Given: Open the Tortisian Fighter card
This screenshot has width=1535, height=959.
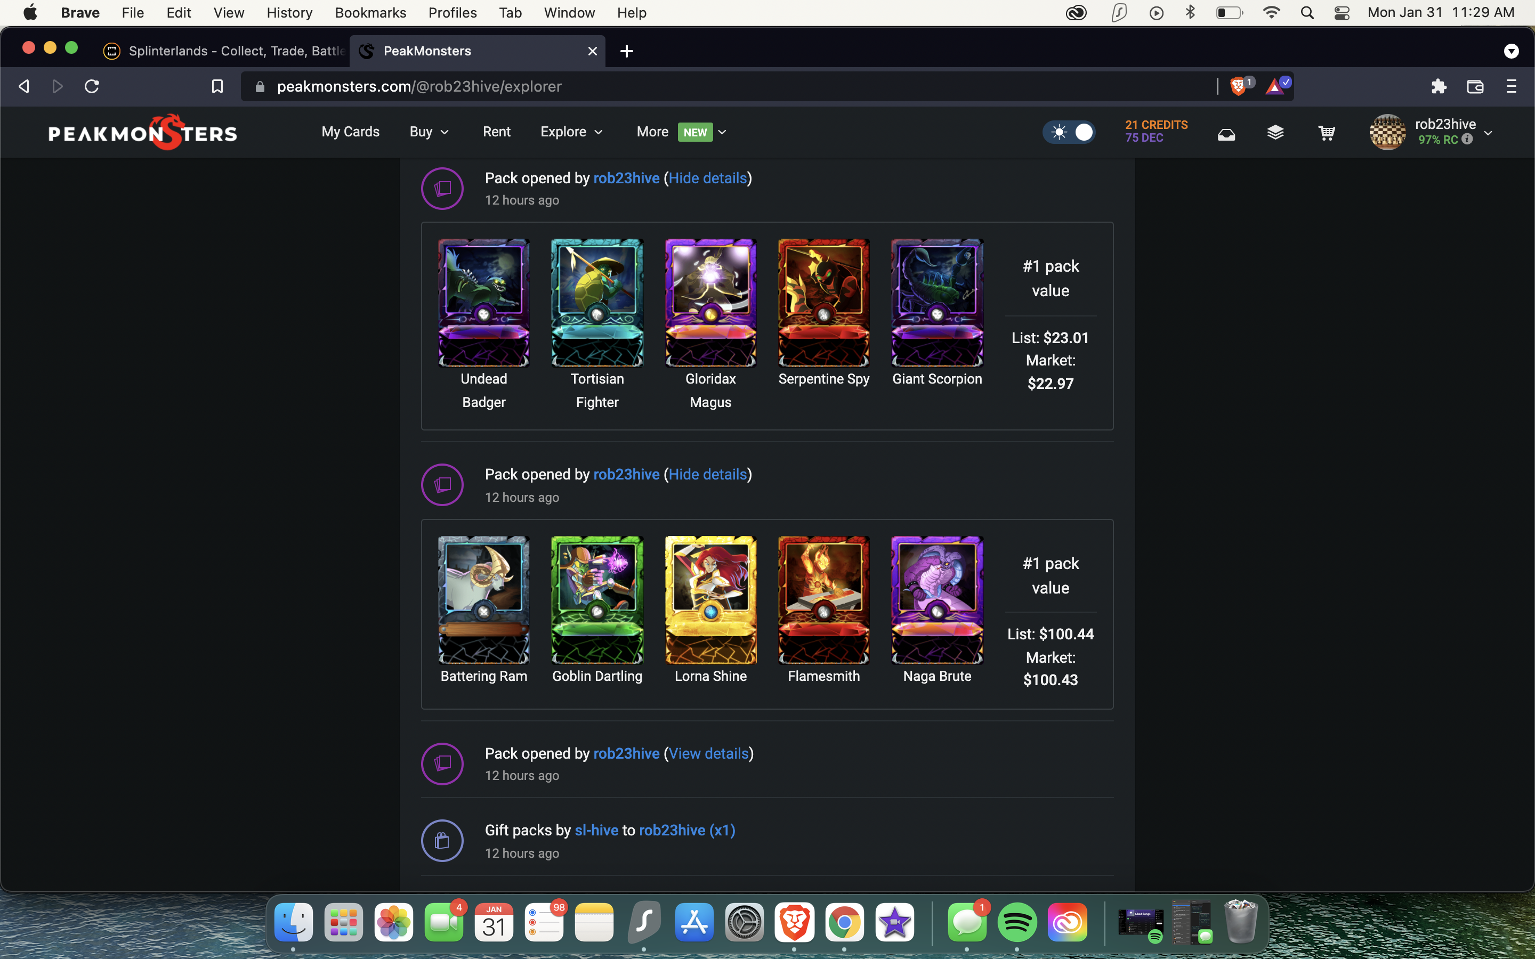Looking at the screenshot, I should pyautogui.click(x=597, y=303).
